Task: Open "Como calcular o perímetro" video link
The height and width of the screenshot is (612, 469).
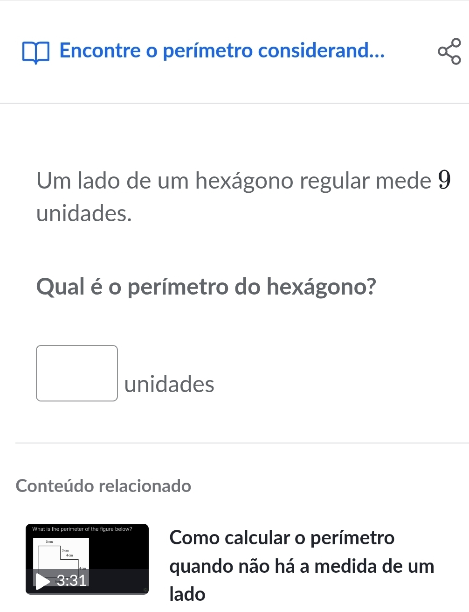Action: coord(282,537)
